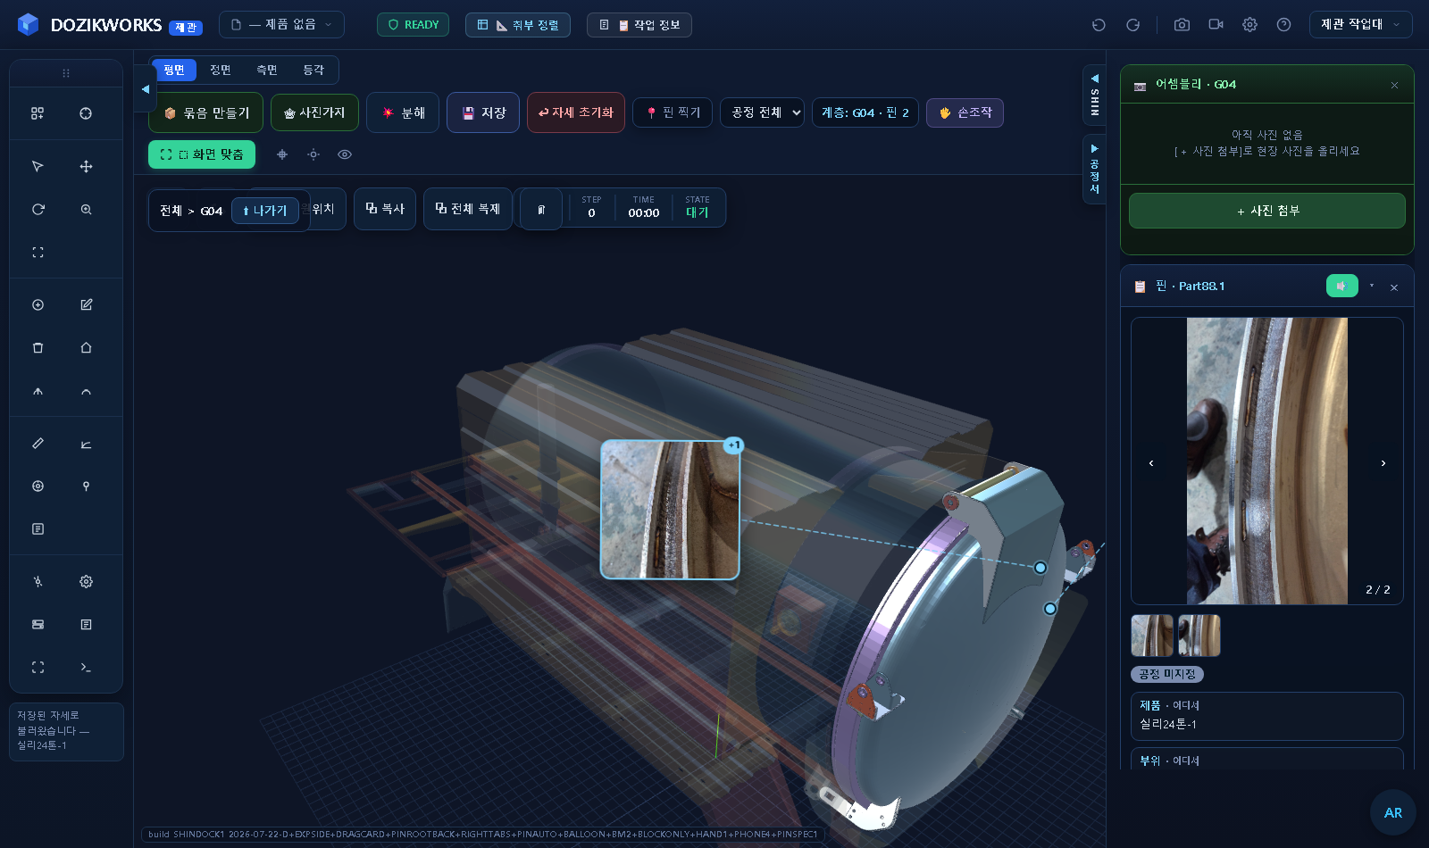Click the crosshair target icon atop left toolbar

(86, 113)
